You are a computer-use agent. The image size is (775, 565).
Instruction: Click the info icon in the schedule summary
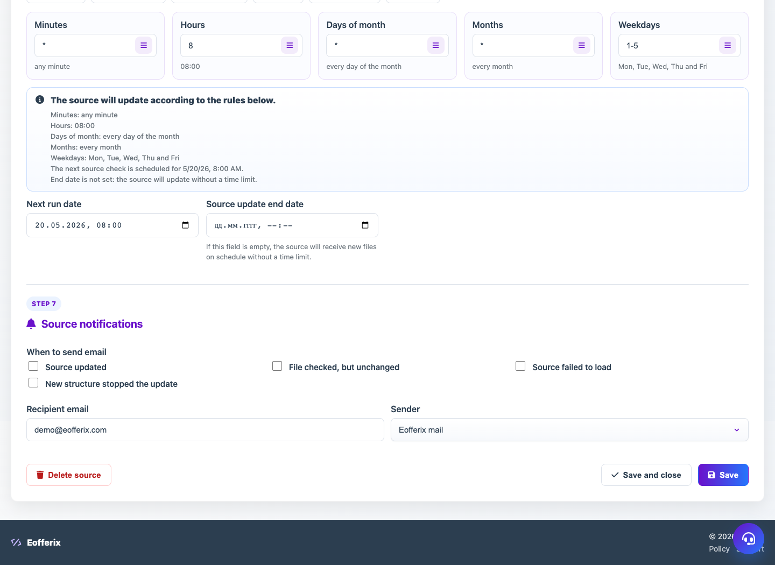coord(40,100)
